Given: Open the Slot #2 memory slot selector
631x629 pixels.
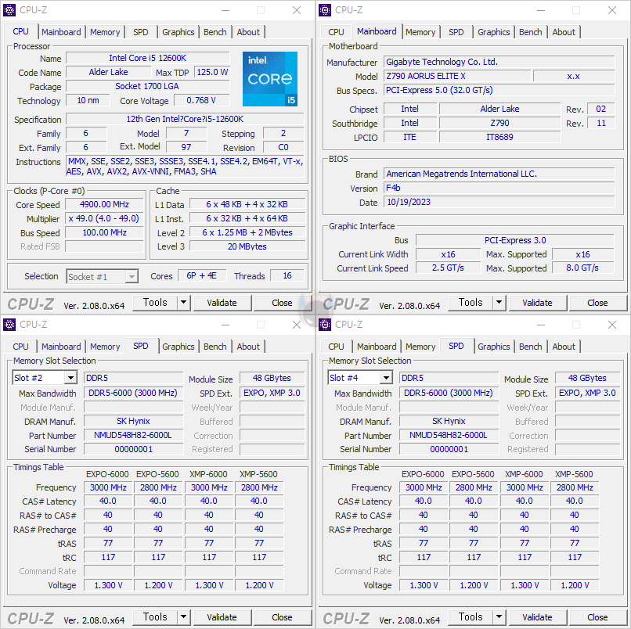Looking at the screenshot, I should tap(45, 378).
